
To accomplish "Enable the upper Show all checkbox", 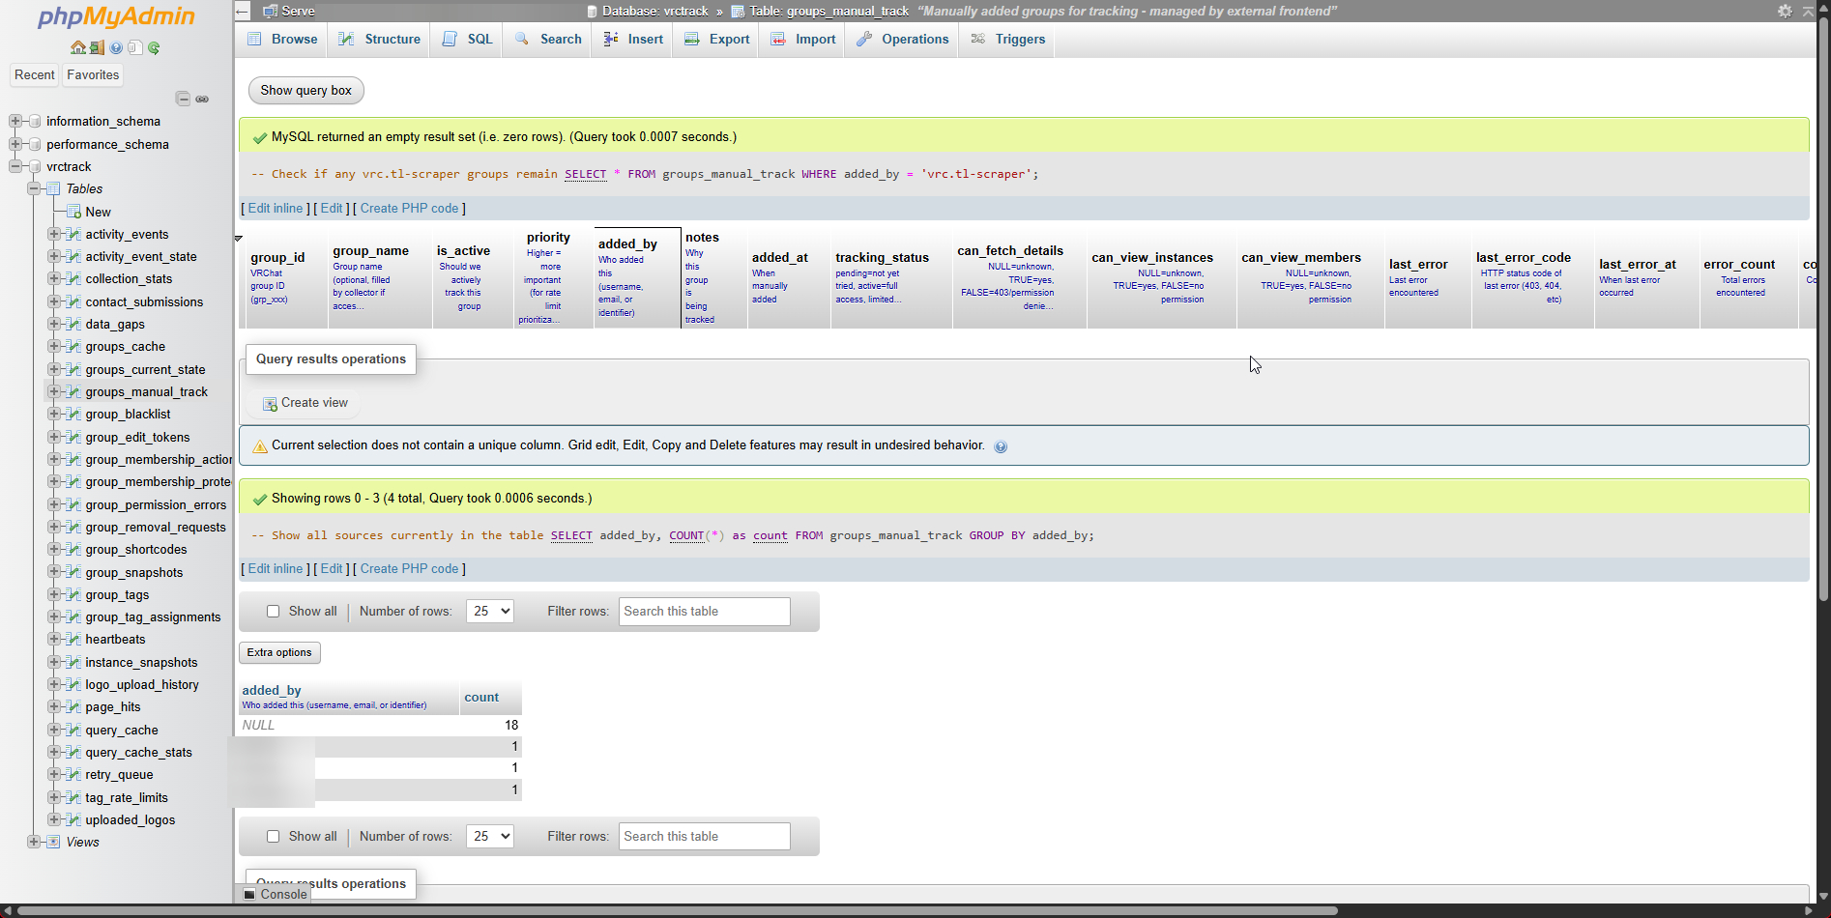I will click(274, 612).
